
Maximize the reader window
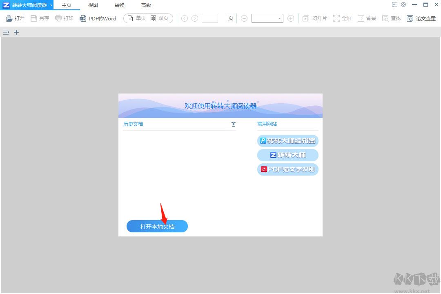tap(425, 5)
